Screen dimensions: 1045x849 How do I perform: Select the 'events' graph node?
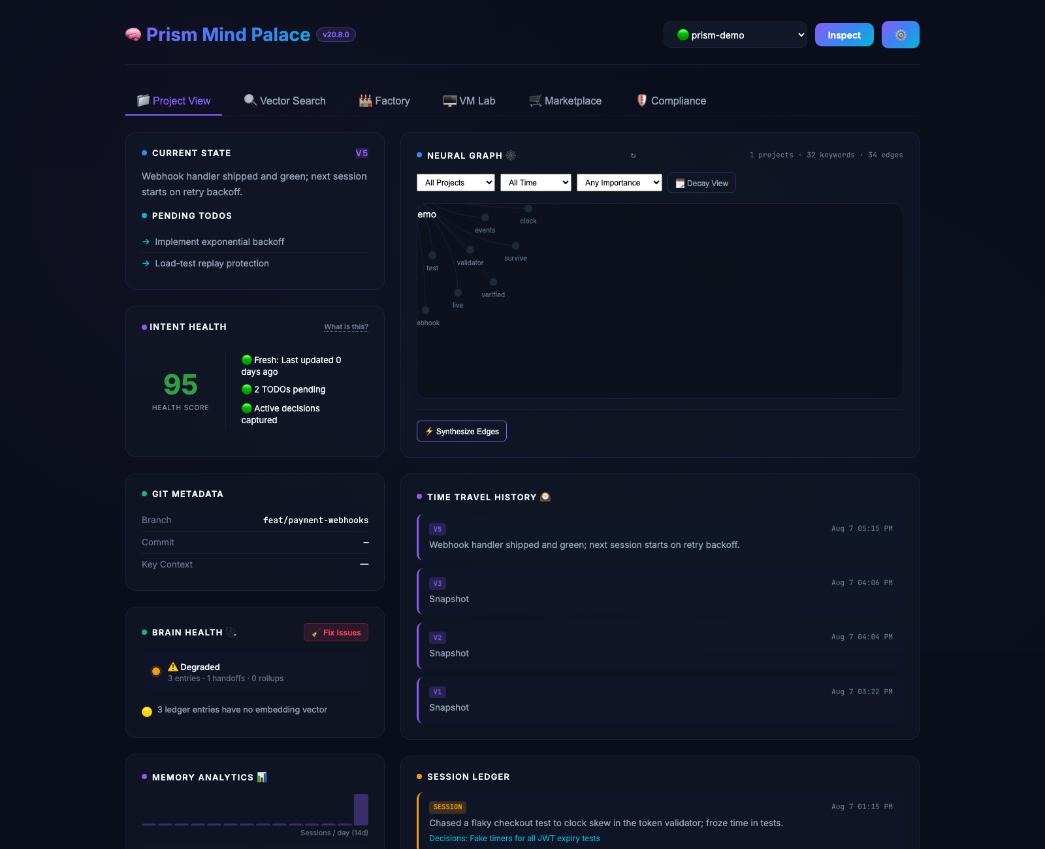(x=485, y=217)
